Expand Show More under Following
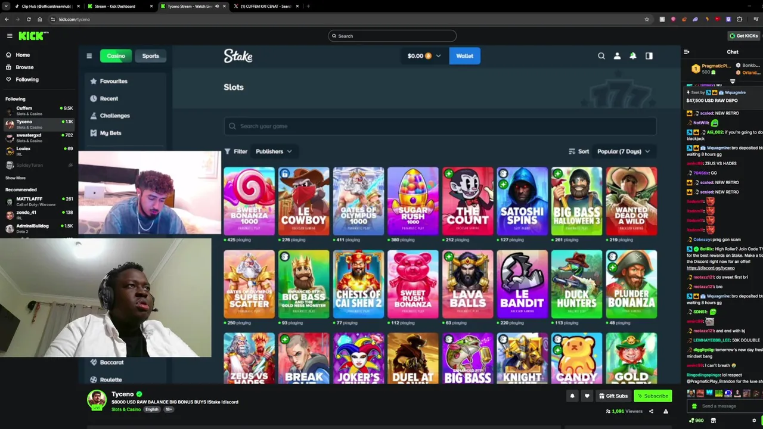The height and width of the screenshot is (429, 763). tap(15, 178)
